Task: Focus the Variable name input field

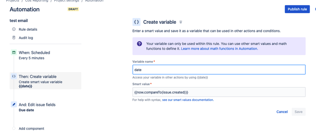Action: (x=219, y=70)
